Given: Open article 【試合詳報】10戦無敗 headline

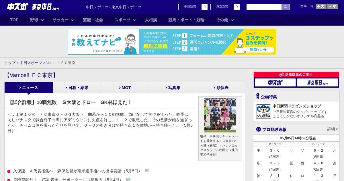Looking at the screenshot, I should click(70, 102).
